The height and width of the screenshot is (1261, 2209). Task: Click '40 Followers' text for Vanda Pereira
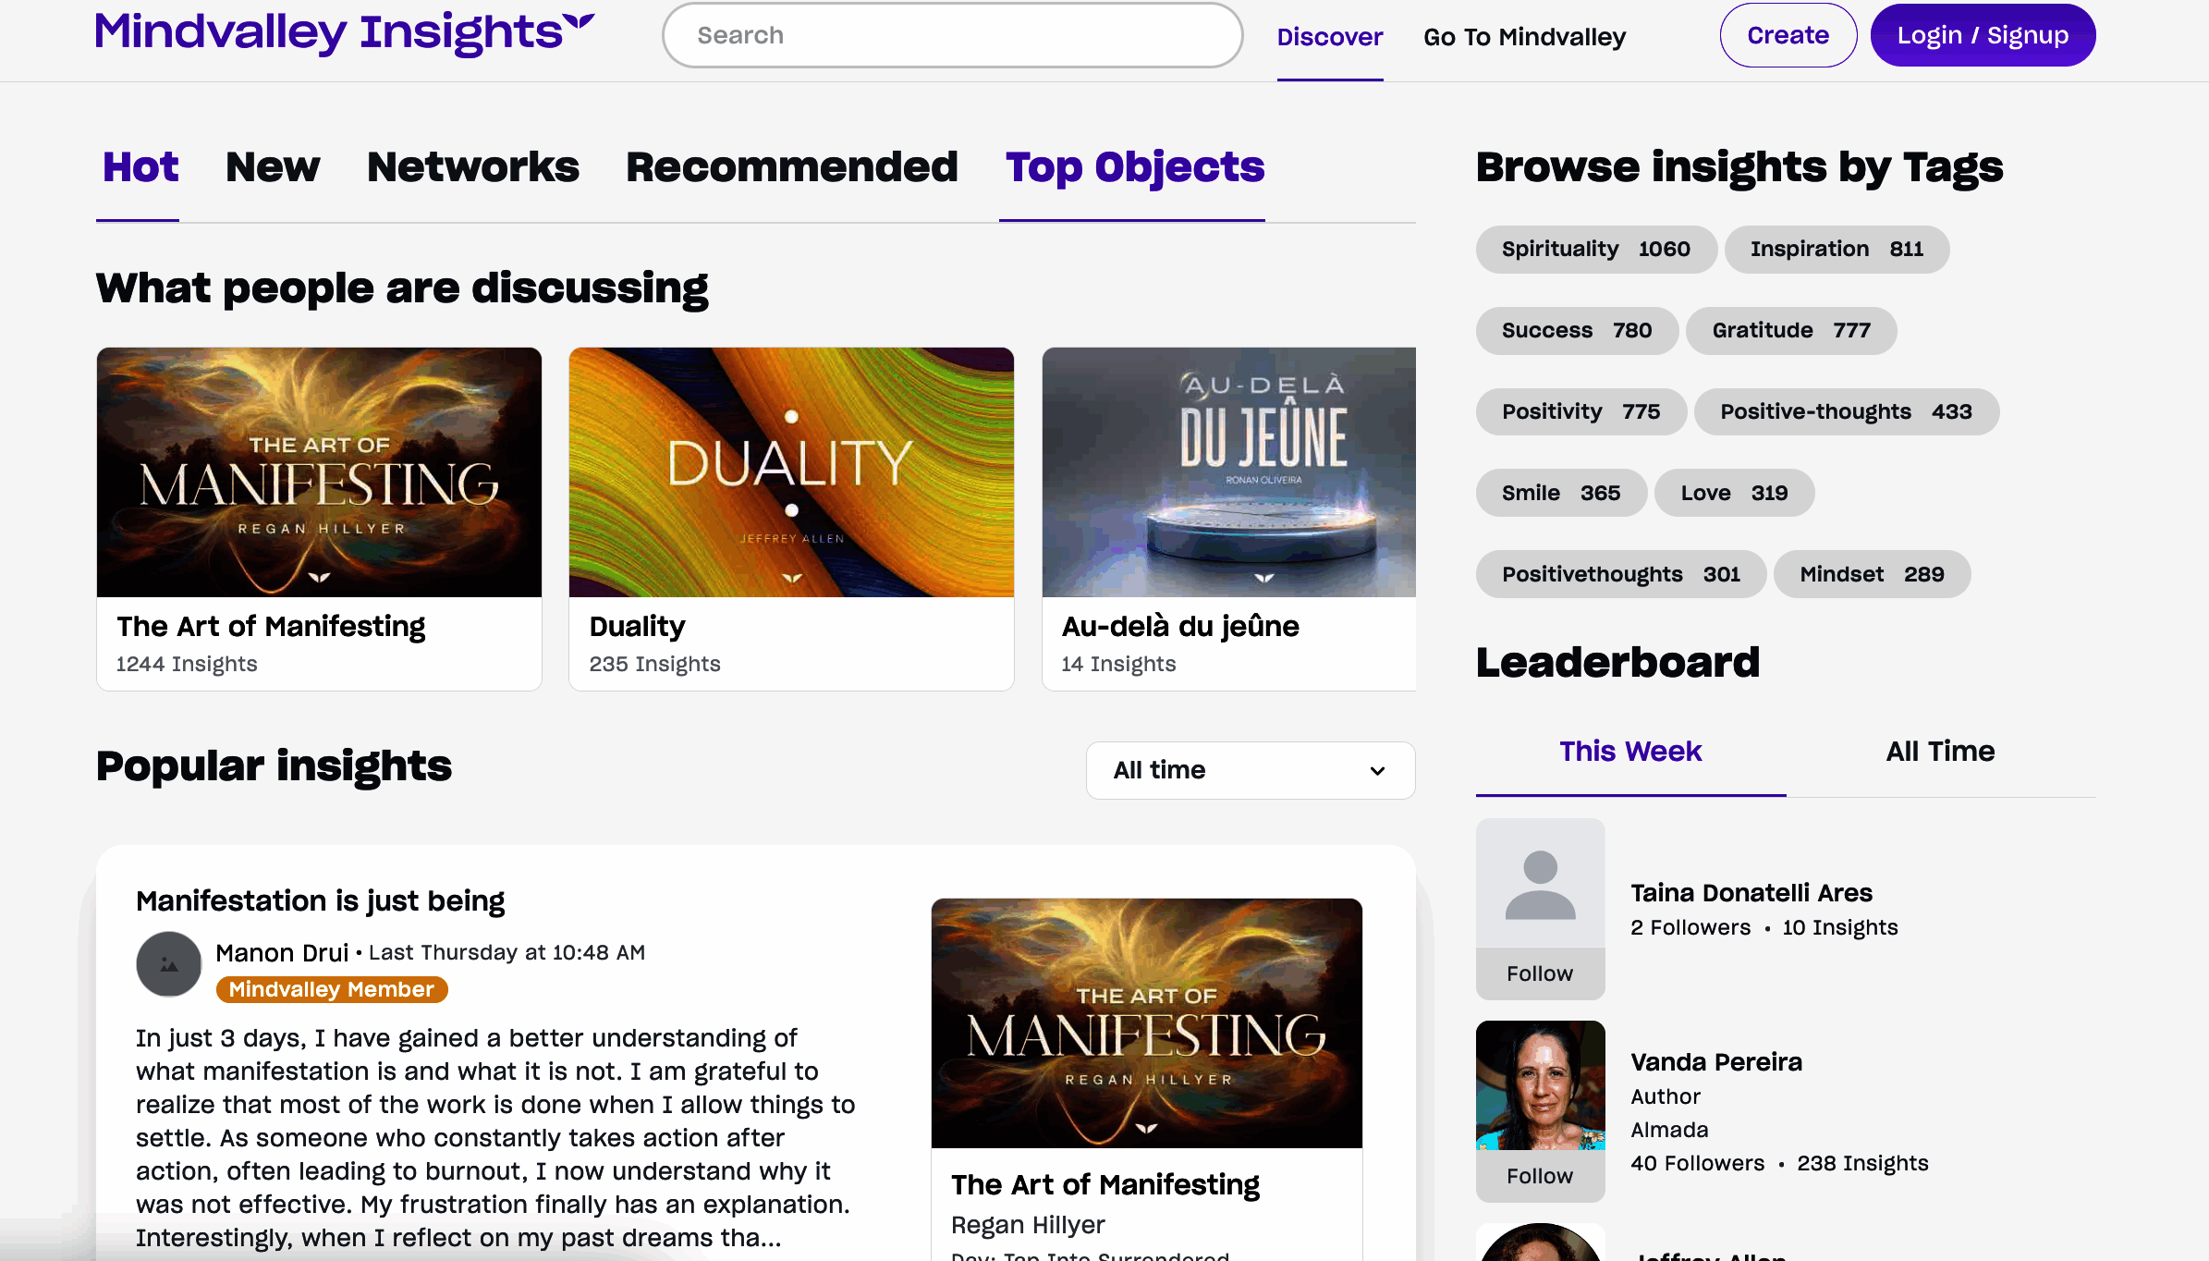tap(1697, 1164)
